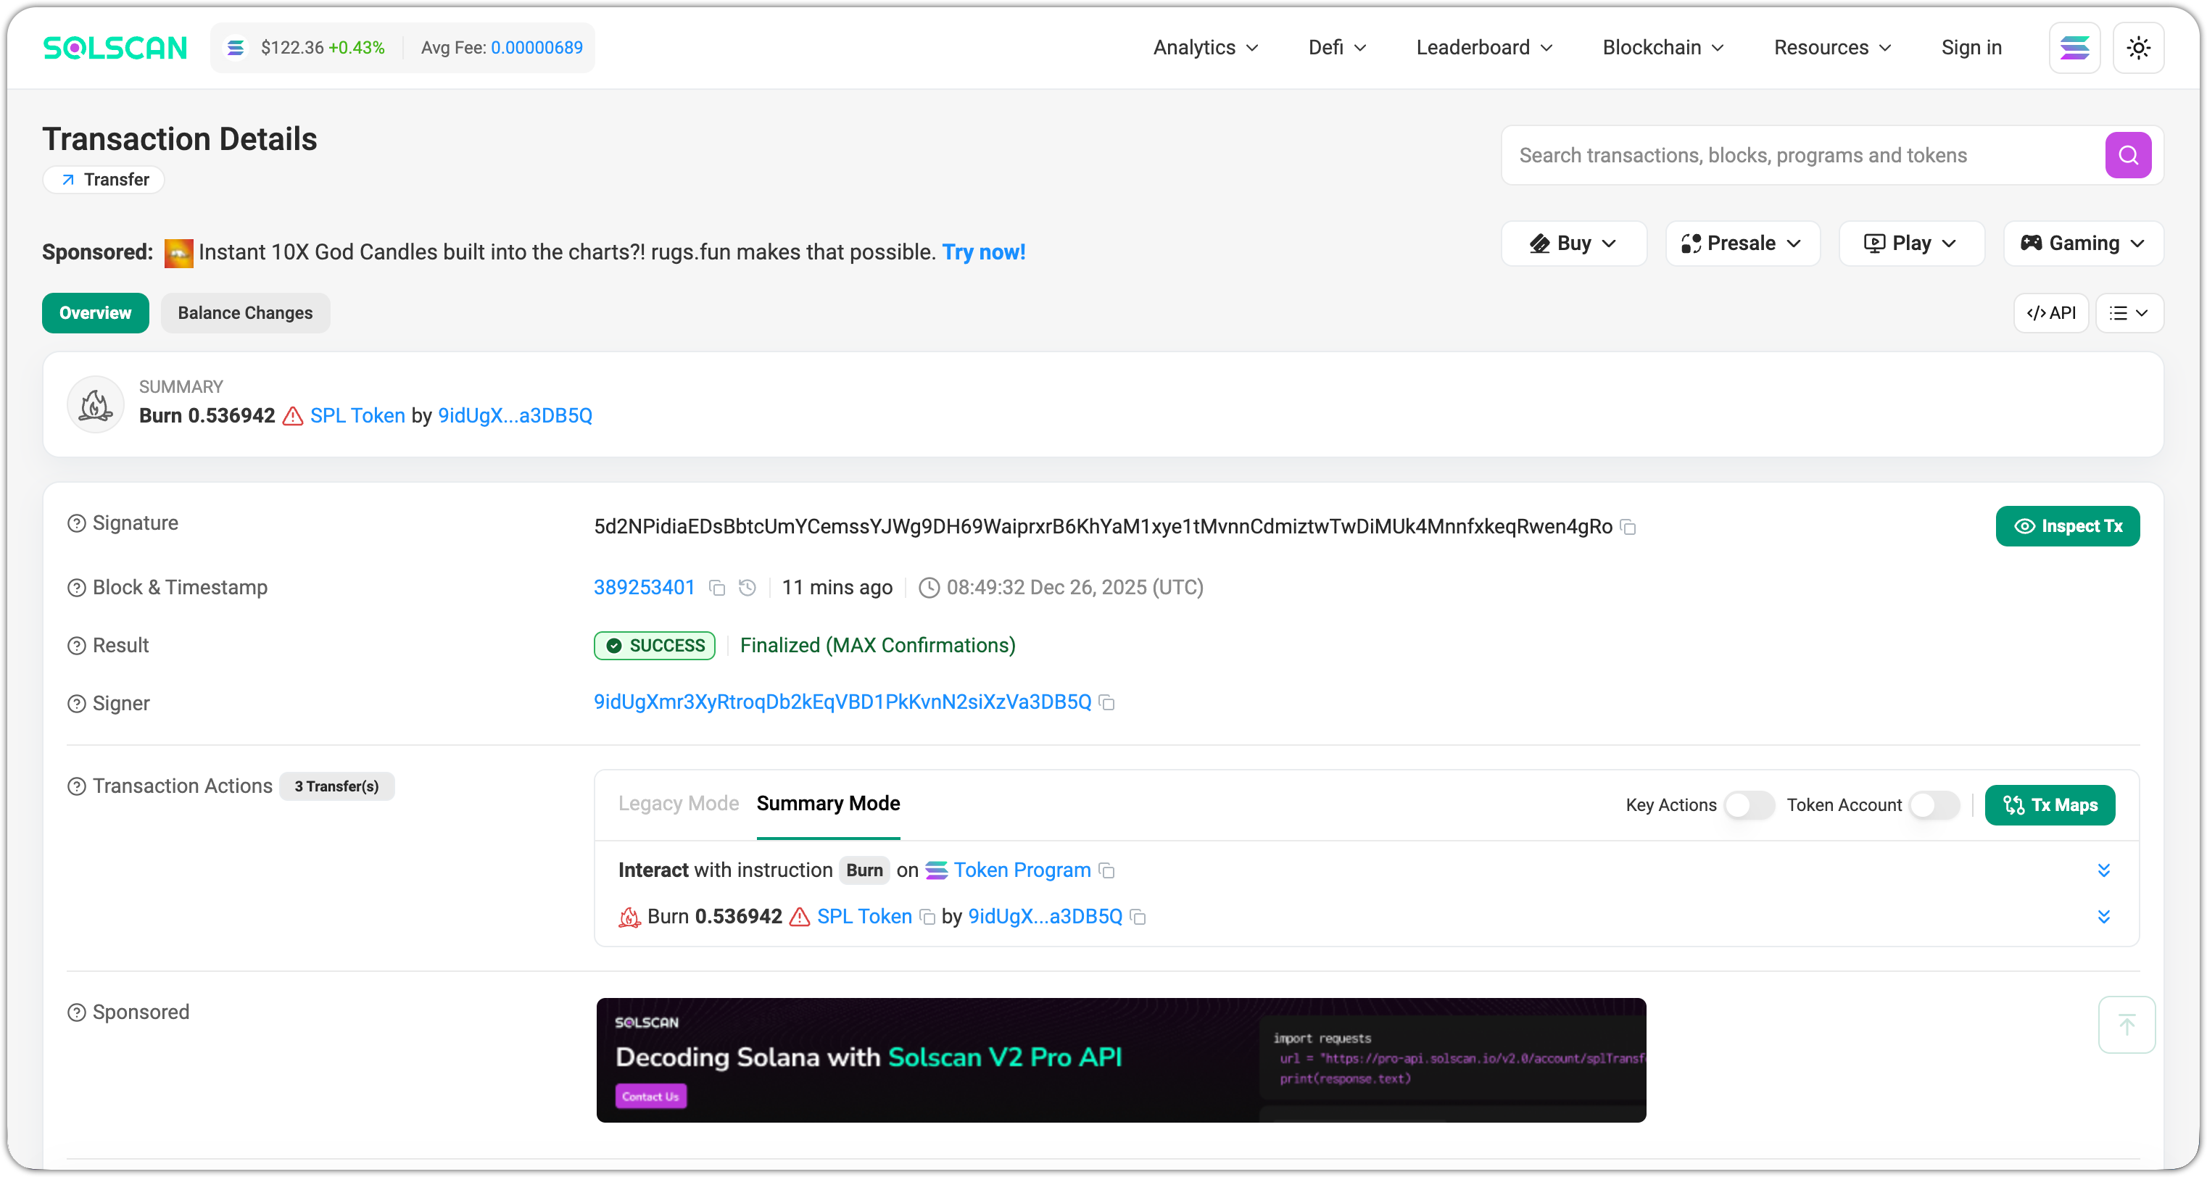Screen dimensions: 2207x1177
Task: Expand the Burn instruction details chevron
Action: [x=2103, y=870]
